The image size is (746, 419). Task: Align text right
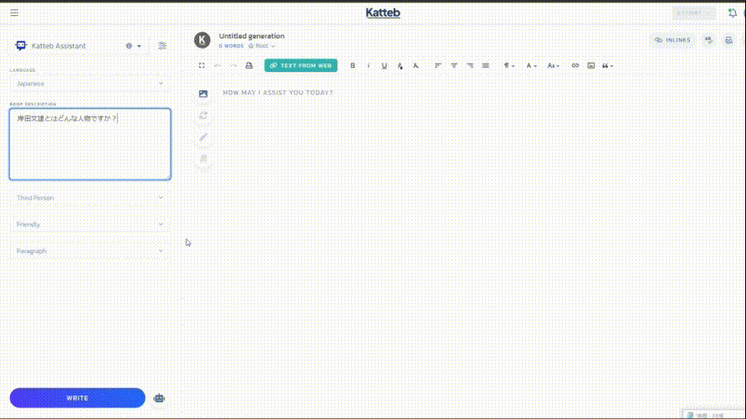(x=469, y=66)
